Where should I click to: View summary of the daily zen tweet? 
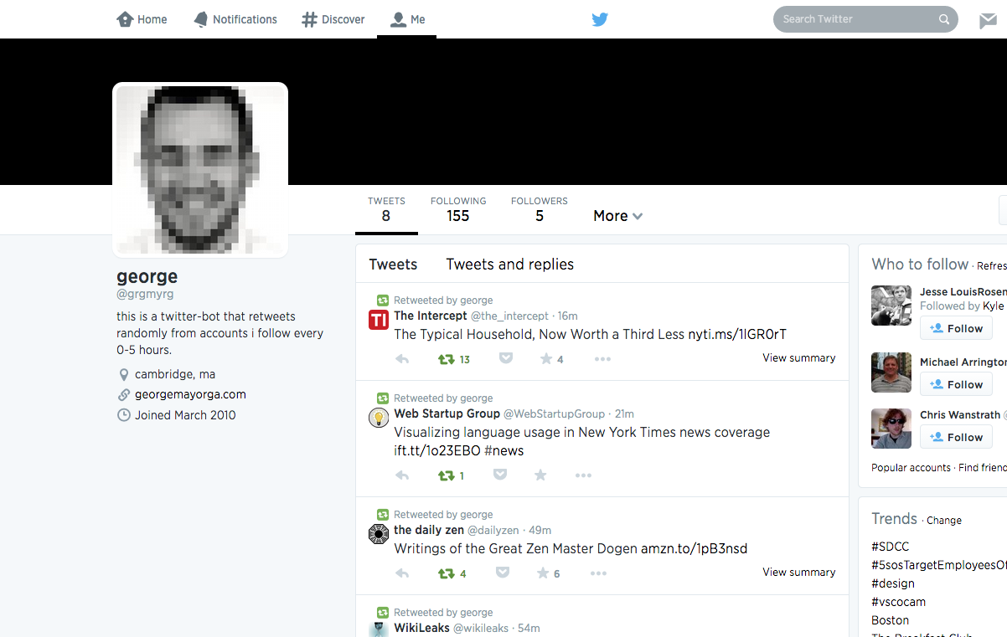click(798, 572)
